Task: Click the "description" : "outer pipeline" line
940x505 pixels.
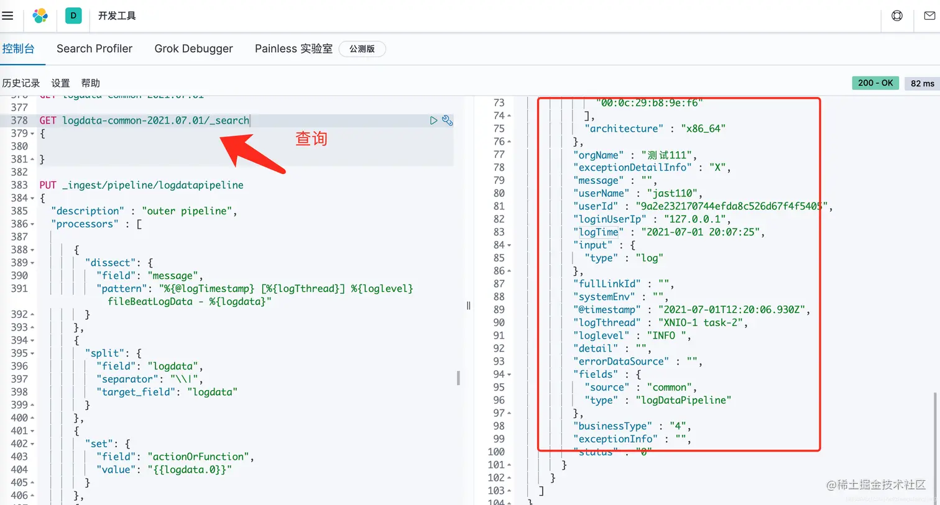Action: point(144,211)
